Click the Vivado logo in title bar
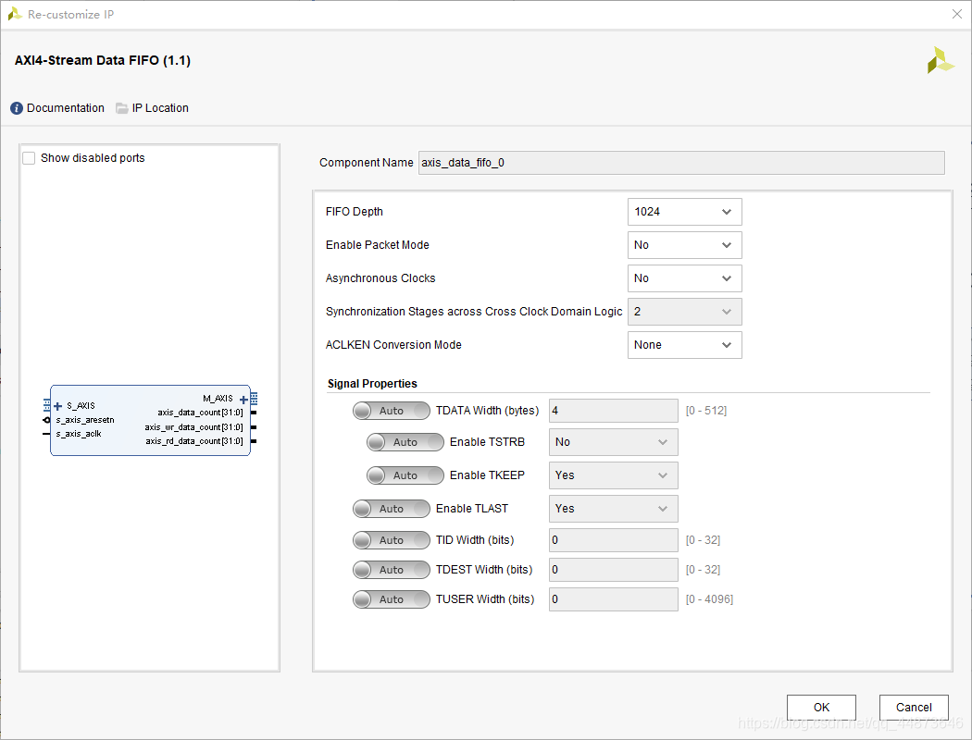Screen dimensions: 972x740 point(14,14)
